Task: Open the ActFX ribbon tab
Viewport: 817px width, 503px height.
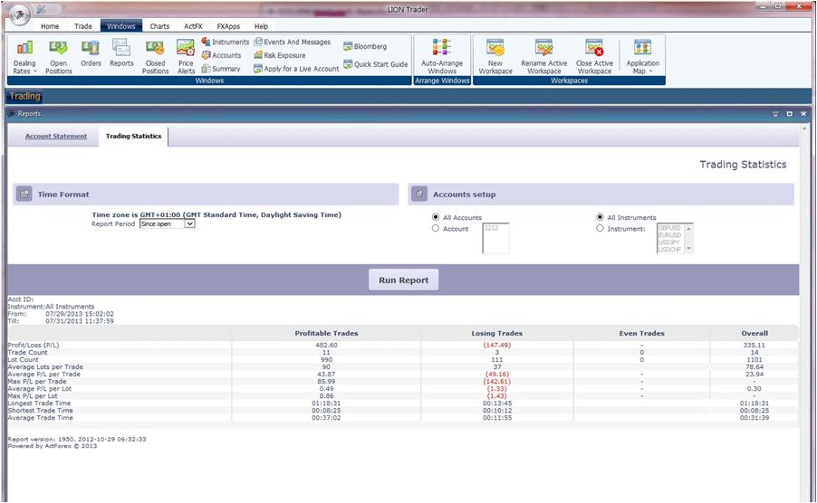Action: [x=193, y=26]
